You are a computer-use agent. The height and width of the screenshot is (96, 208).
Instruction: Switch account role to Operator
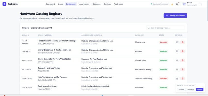pyautogui.click(x=191, y=89)
